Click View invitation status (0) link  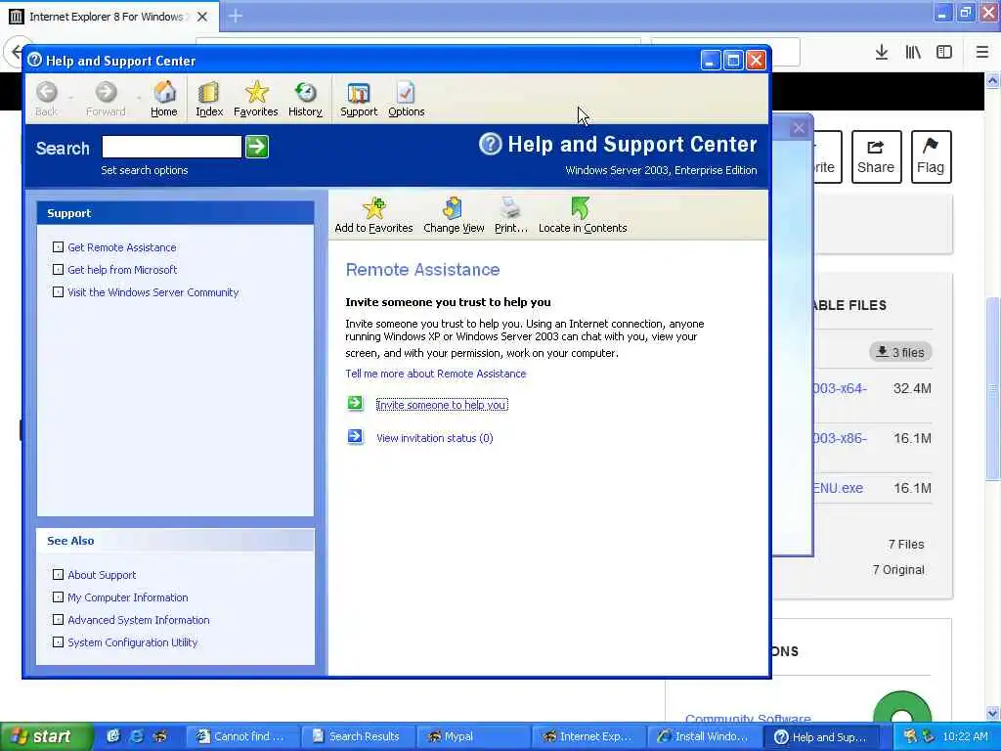[435, 438]
